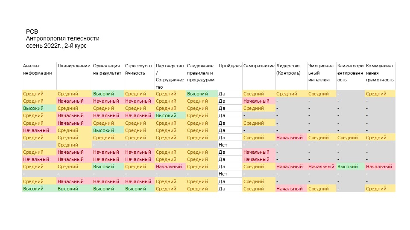Select the pink "Начальный" cell under Коммуникативная грамотность
The height and width of the screenshot is (230, 410).
(379, 167)
